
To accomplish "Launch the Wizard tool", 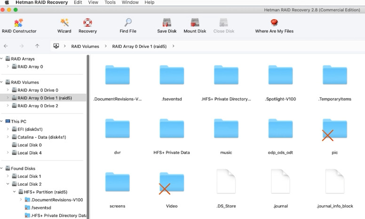I will [x=64, y=25].
